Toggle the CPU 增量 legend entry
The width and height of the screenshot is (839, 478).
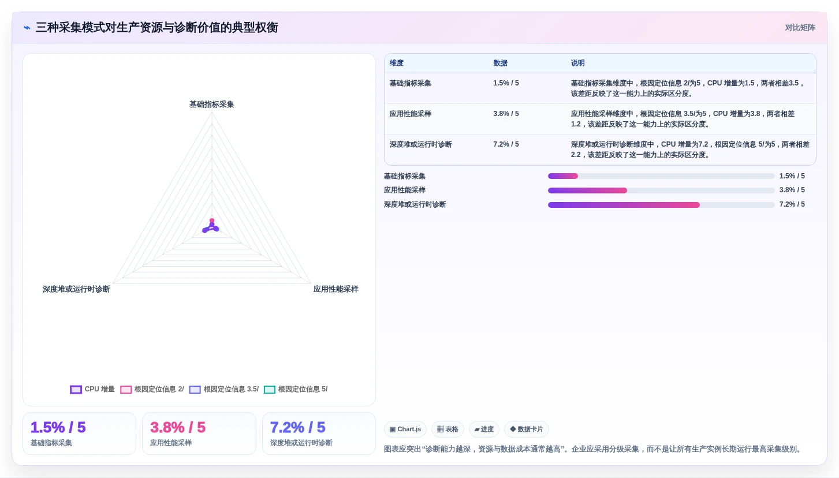pyautogui.click(x=92, y=390)
